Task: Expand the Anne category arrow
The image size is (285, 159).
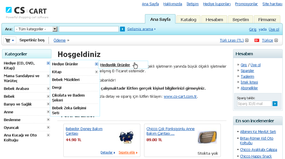Action: [48, 112]
